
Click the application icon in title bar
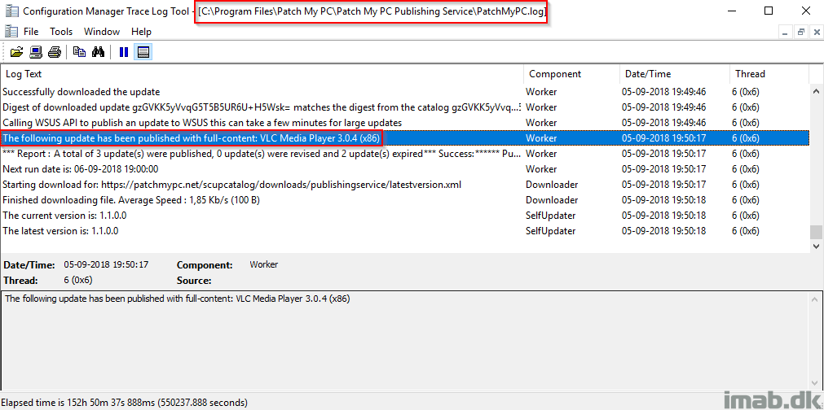[x=11, y=11]
